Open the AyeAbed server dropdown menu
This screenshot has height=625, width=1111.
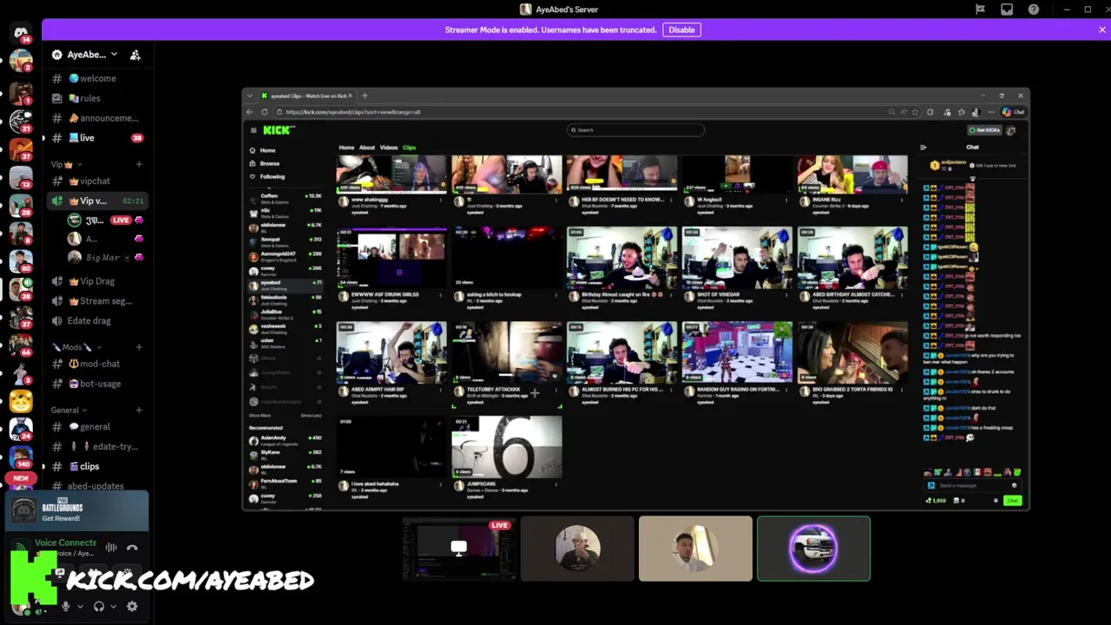coord(86,55)
